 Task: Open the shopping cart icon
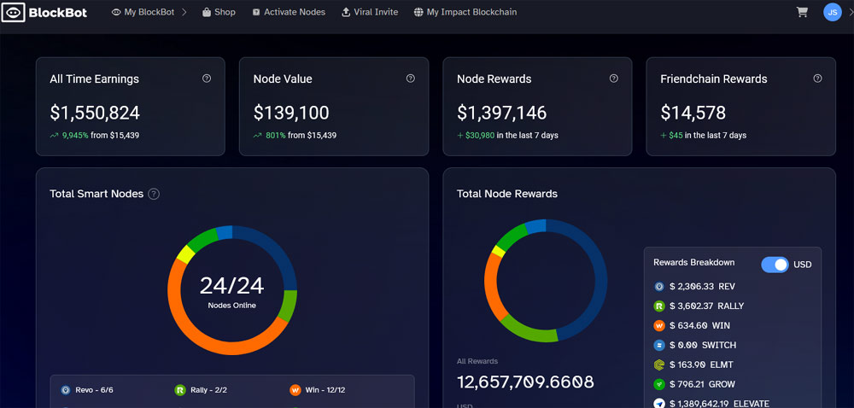point(802,12)
